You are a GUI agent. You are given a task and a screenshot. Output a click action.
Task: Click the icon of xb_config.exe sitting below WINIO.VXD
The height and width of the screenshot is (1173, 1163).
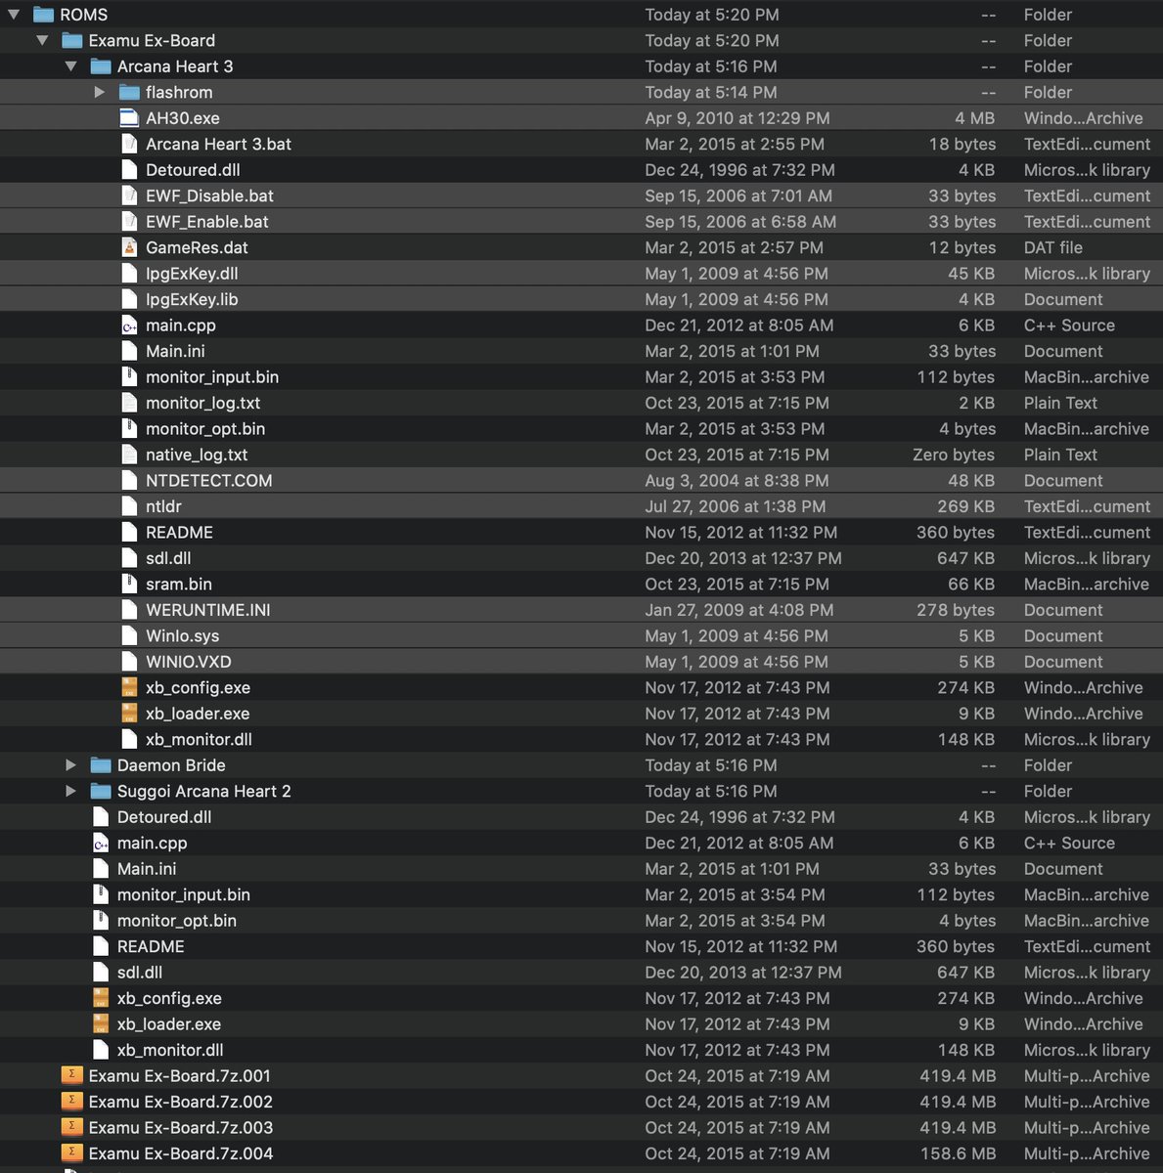[129, 687]
